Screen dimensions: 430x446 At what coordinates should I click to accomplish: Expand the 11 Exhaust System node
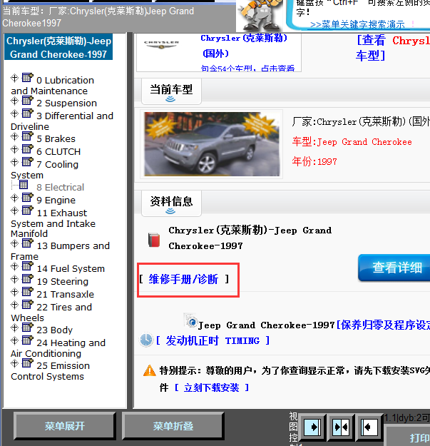[x=14, y=211]
